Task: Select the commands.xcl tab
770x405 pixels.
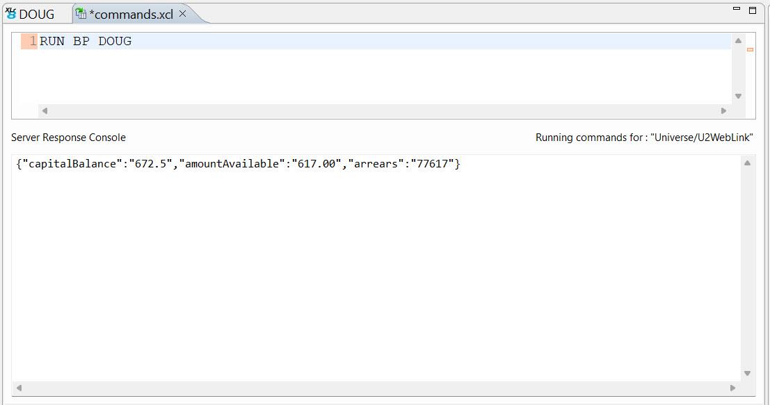Action: [131, 14]
